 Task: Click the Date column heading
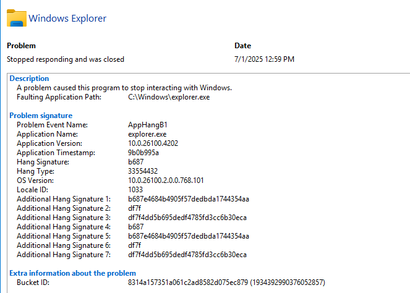coord(242,46)
